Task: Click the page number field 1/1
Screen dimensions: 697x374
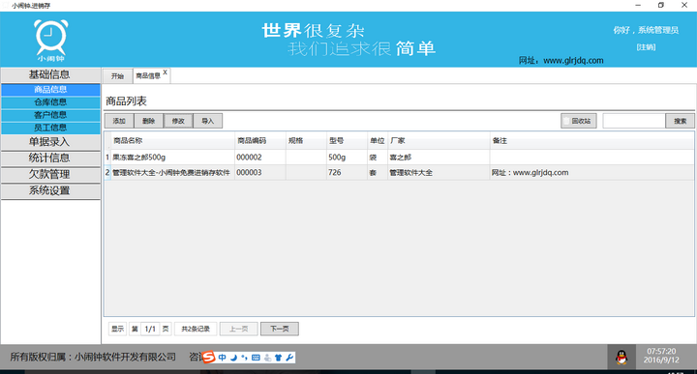Action: tap(150, 329)
